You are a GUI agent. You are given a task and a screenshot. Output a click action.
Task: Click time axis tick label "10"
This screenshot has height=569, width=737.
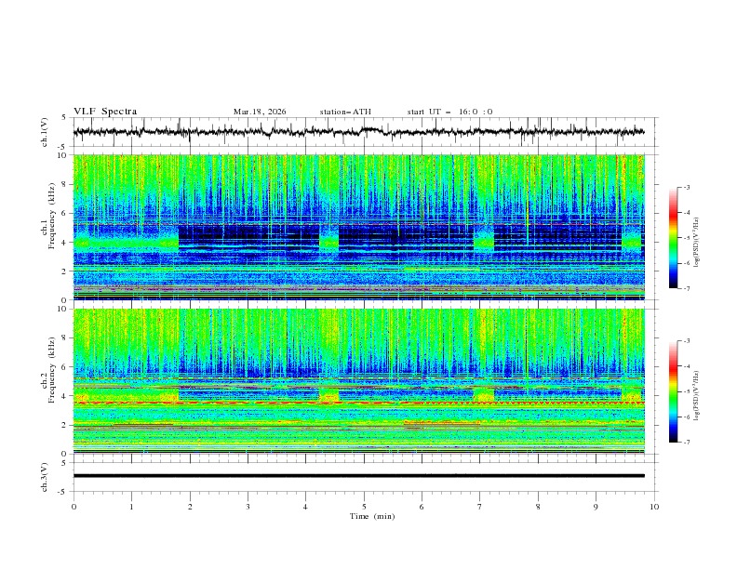coord(654,507)
